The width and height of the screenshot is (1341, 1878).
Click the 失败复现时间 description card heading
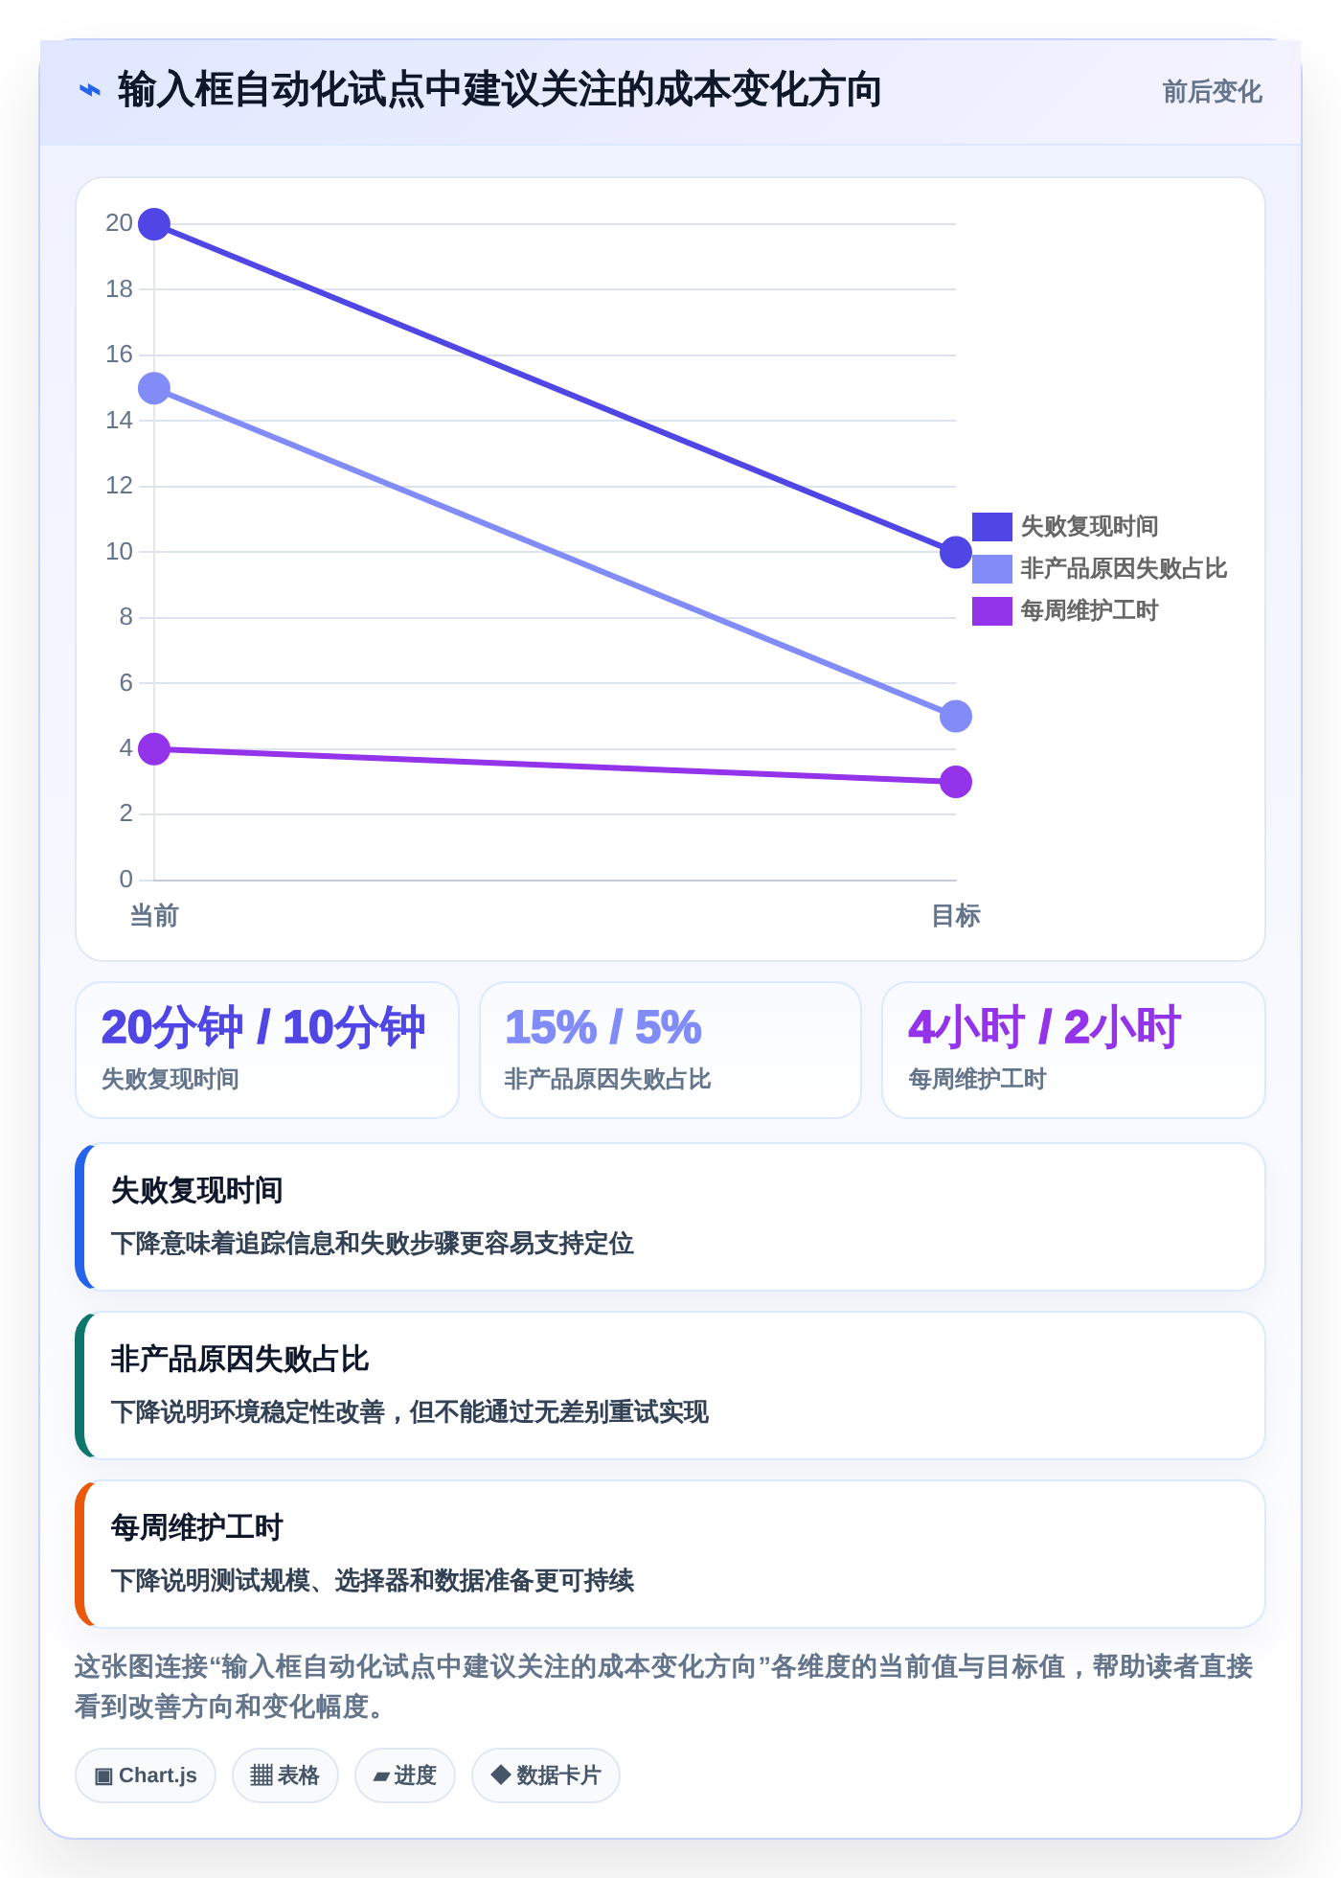(196, 1190)
